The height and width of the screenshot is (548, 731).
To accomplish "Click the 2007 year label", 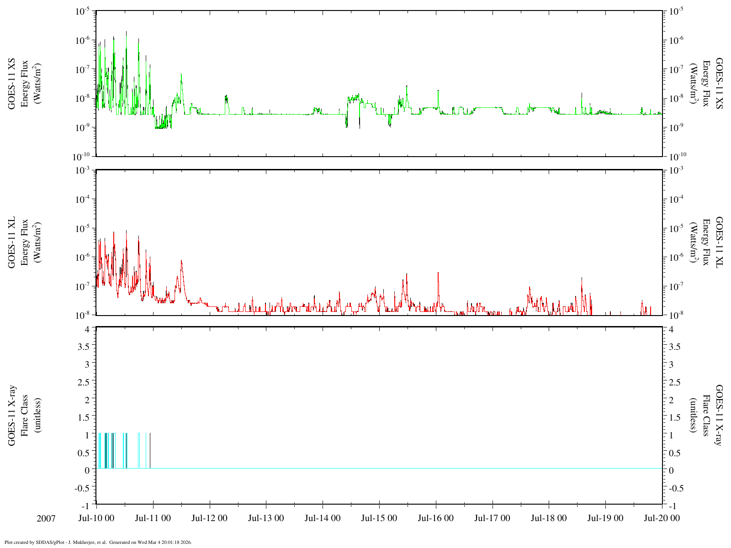I will (46, 518).
